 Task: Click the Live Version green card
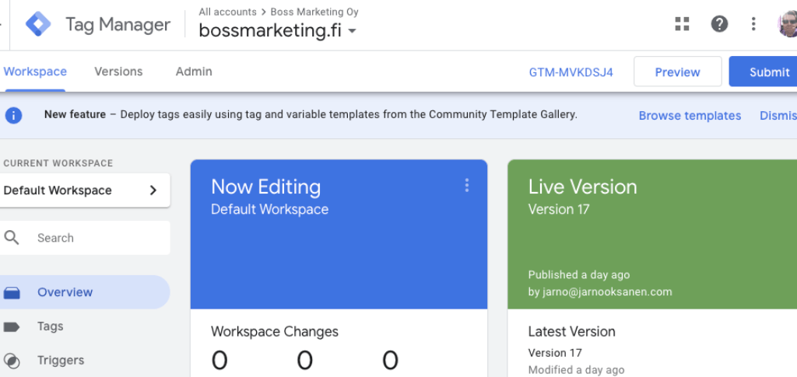coord(652,235)
